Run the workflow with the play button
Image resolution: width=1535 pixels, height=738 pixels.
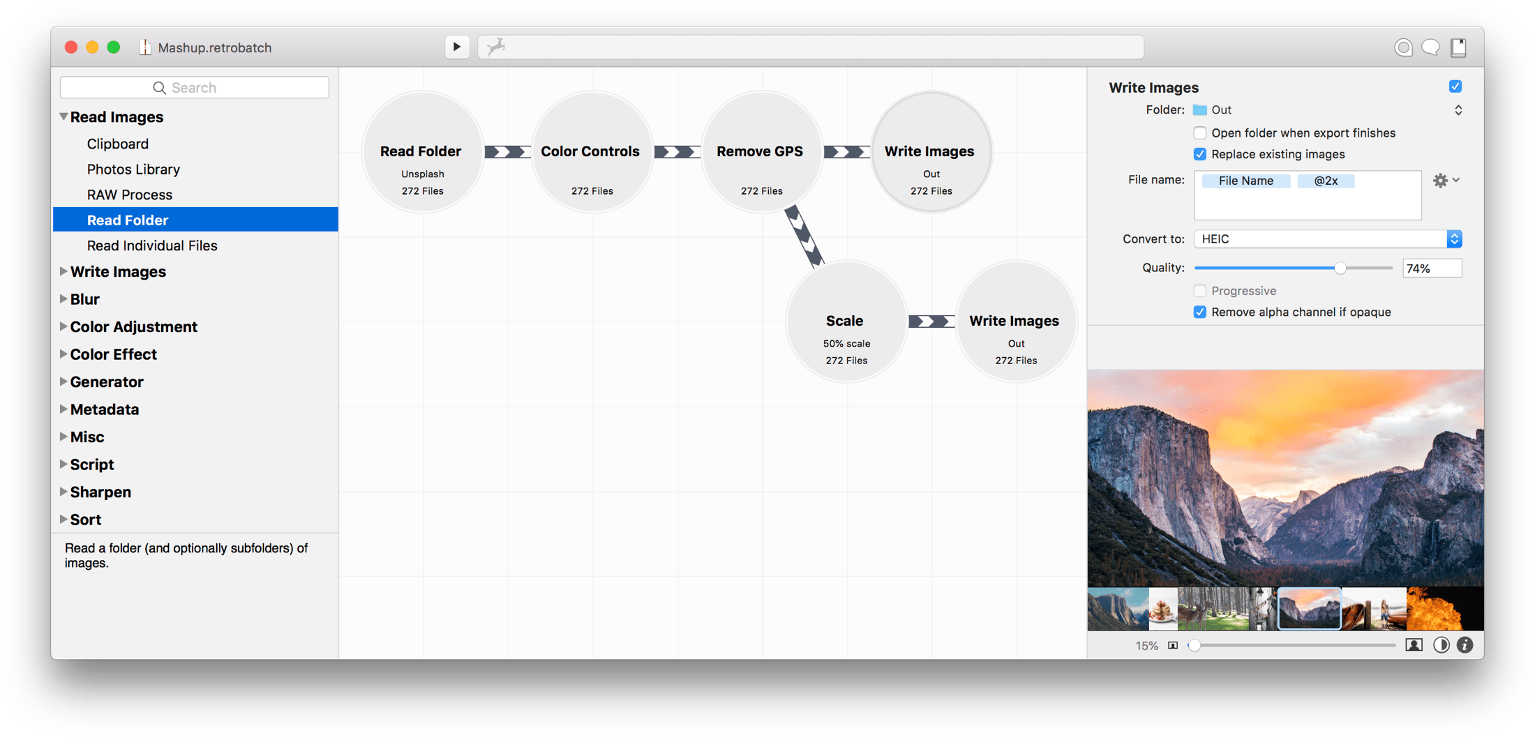457,46
